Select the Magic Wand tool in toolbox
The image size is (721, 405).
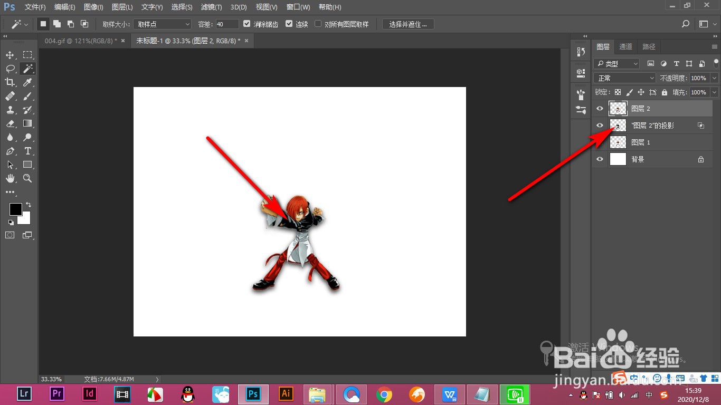pos(27,69)
